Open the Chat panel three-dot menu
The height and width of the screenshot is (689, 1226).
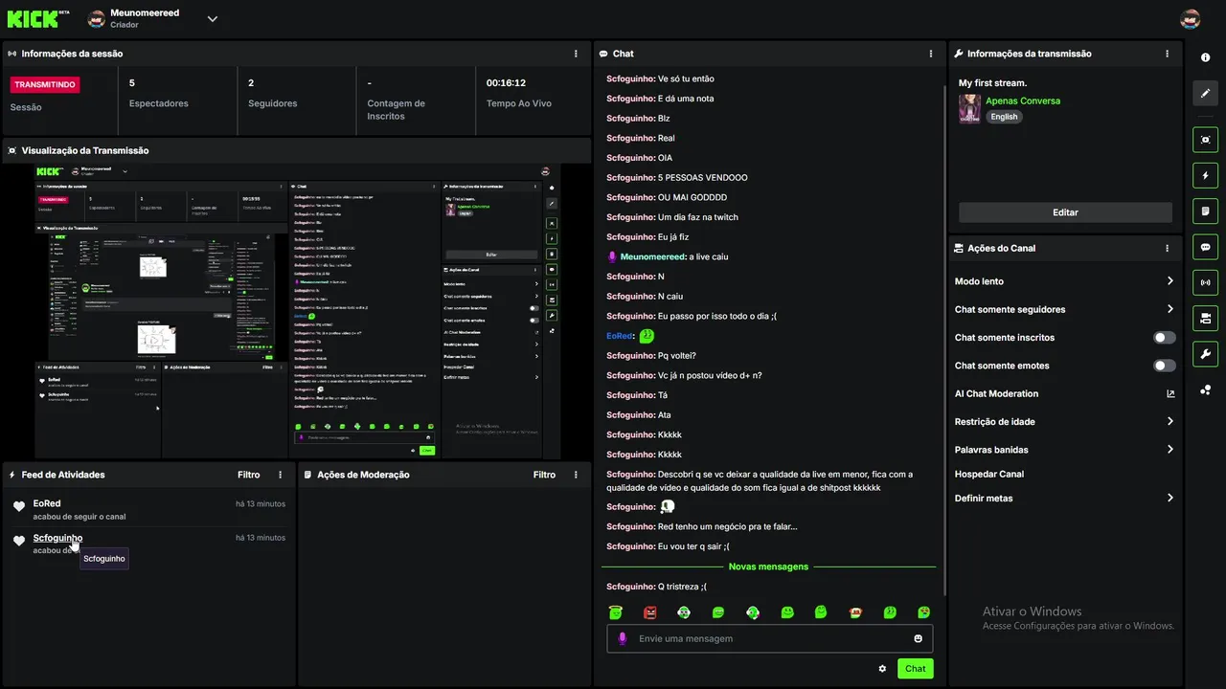931,54
